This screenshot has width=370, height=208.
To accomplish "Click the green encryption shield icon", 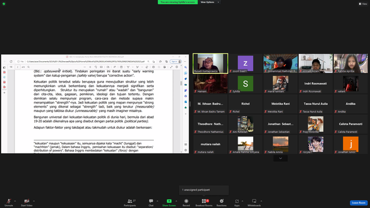I will click(4, 4).
